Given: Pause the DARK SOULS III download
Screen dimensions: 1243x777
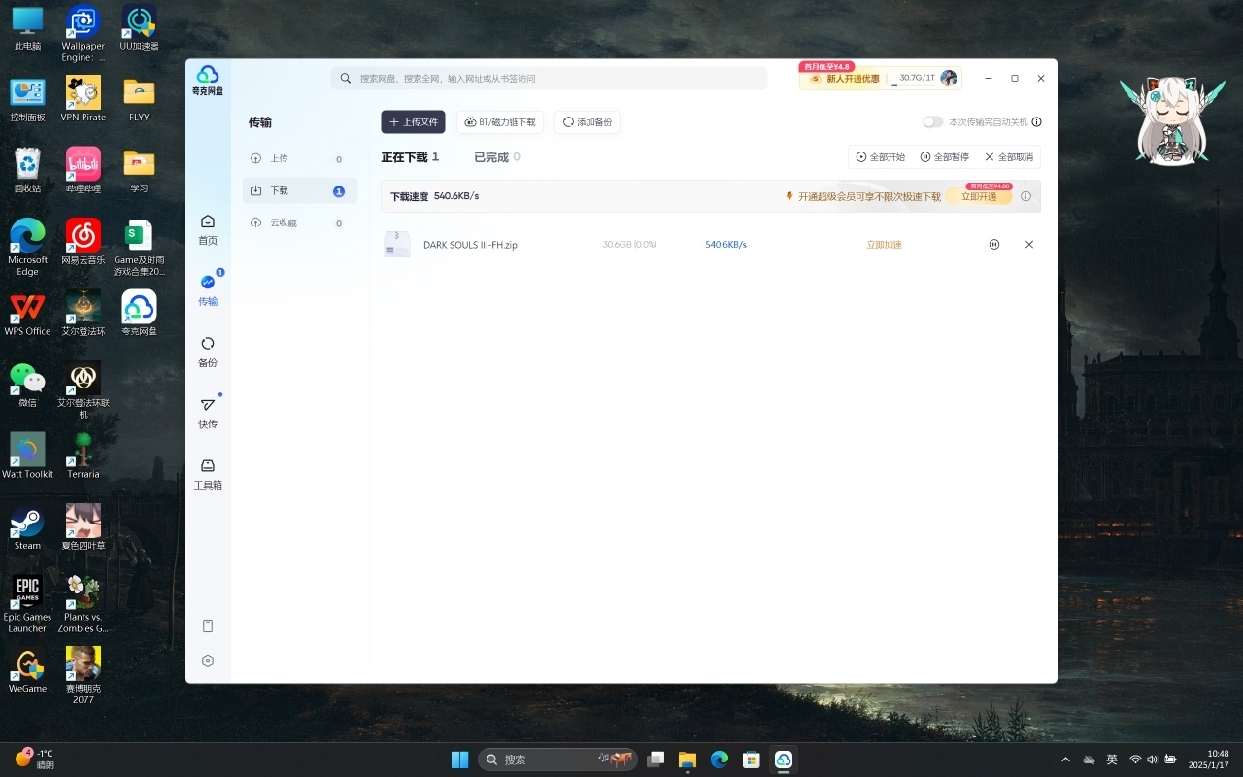Looking at the screenshot, I should point(994,245).
